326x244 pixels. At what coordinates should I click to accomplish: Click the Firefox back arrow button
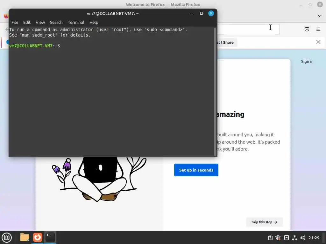pos(7,30)
